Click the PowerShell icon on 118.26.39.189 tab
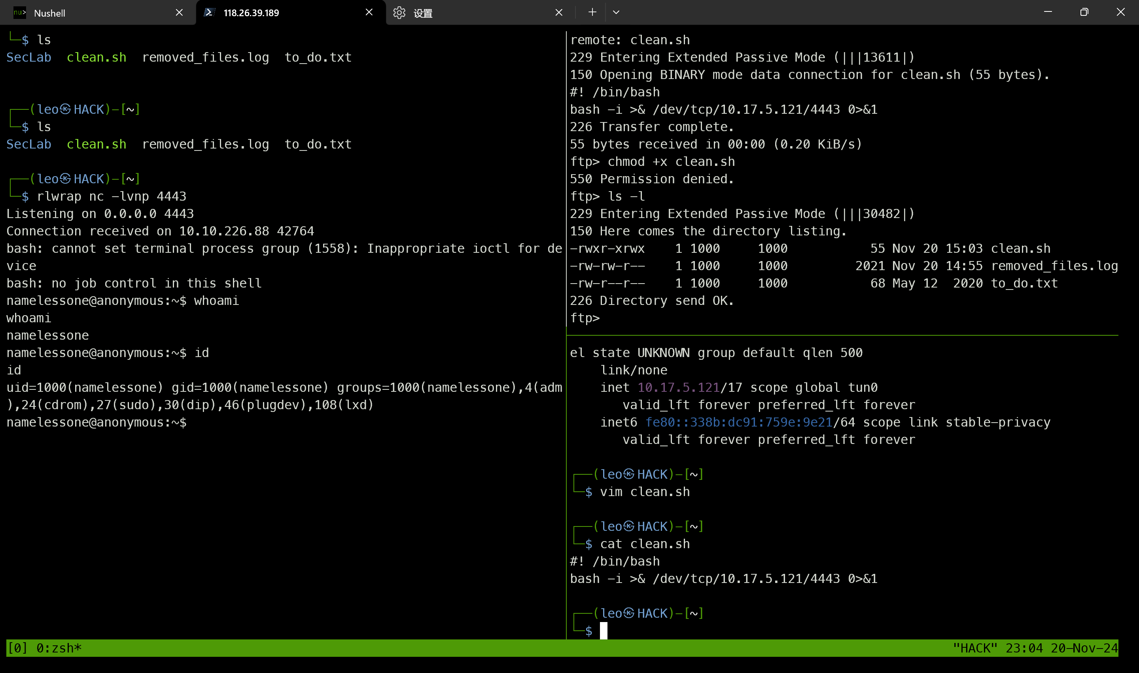The image size is (1139, 673). 209,13
